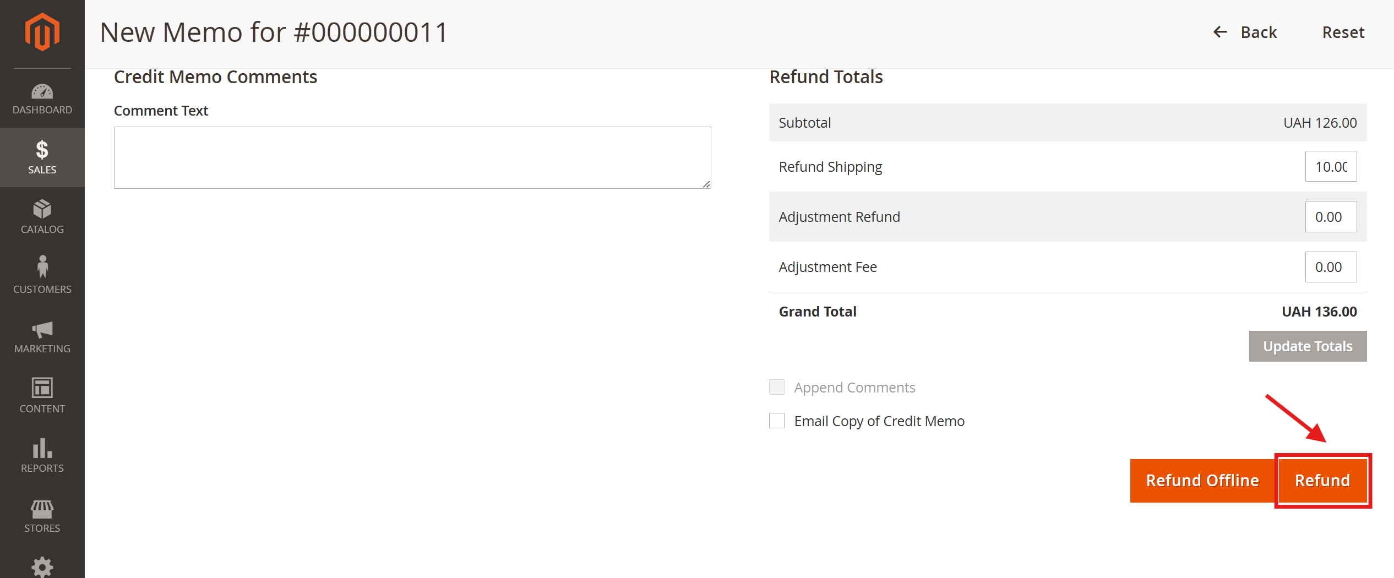The image size is (1394, 578).
Task: Focus the Comment Text textarea
Action: [412, 158]
